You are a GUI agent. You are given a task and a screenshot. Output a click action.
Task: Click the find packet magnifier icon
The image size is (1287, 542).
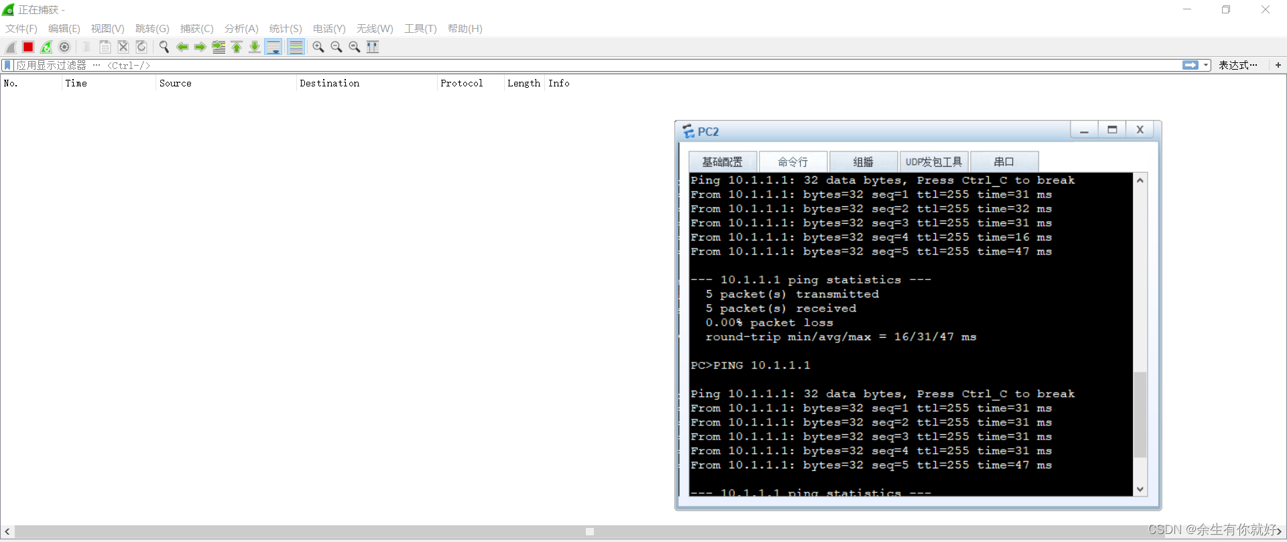coord(164,47)
